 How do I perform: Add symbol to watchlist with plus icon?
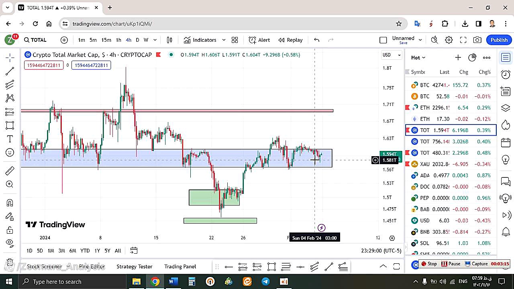(x=458, y=57)
